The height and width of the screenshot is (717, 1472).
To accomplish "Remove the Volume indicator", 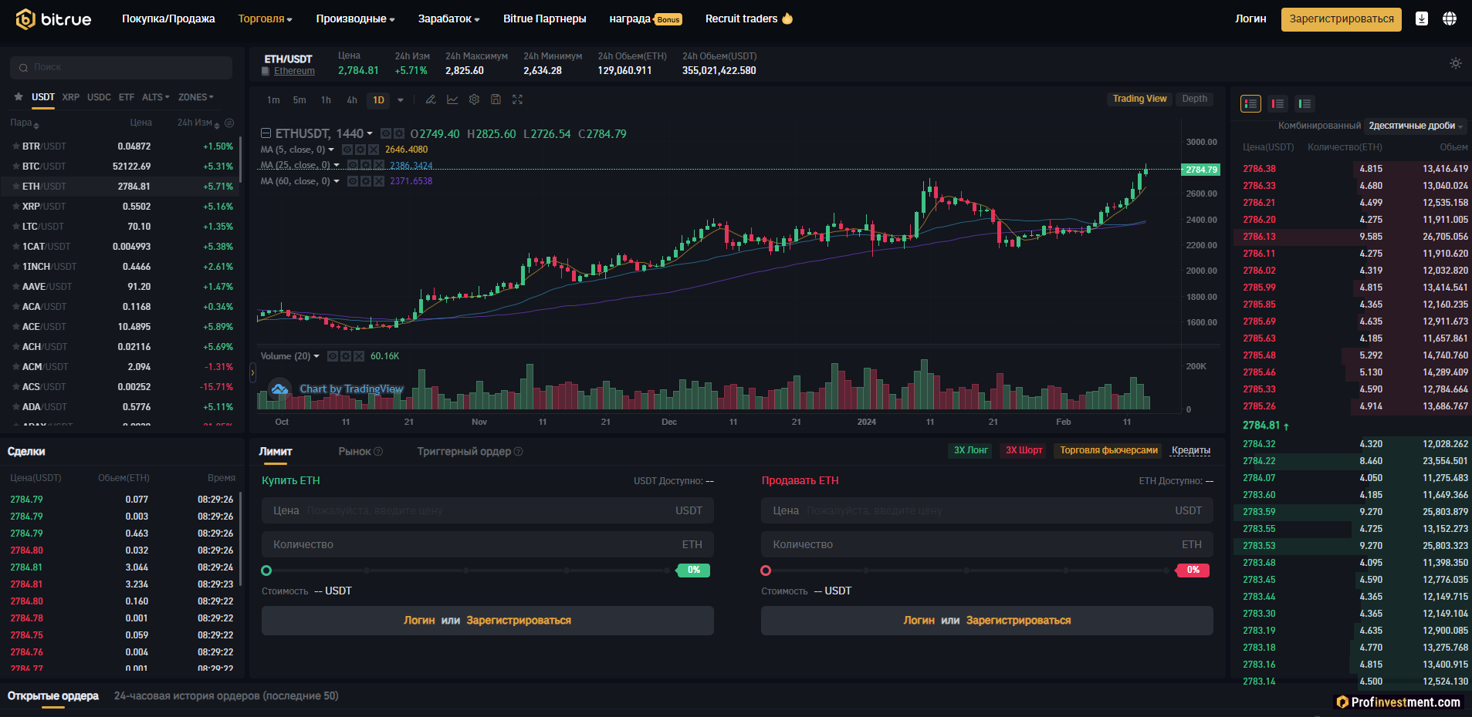I will point(359,356).
